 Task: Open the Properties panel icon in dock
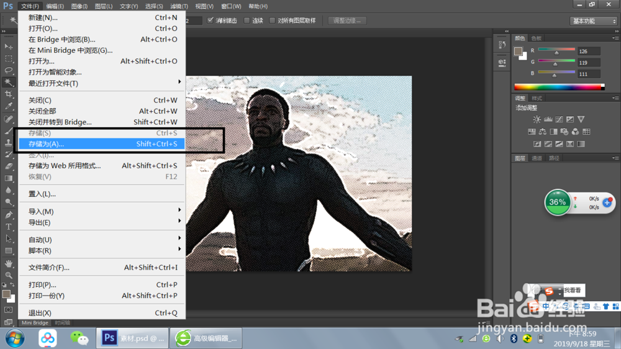[x=502, y=63]
